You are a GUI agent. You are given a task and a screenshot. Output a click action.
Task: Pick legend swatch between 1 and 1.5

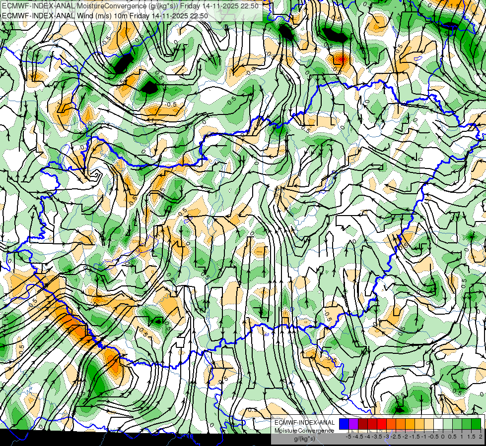pyautogui.click(x=467, y=424)
